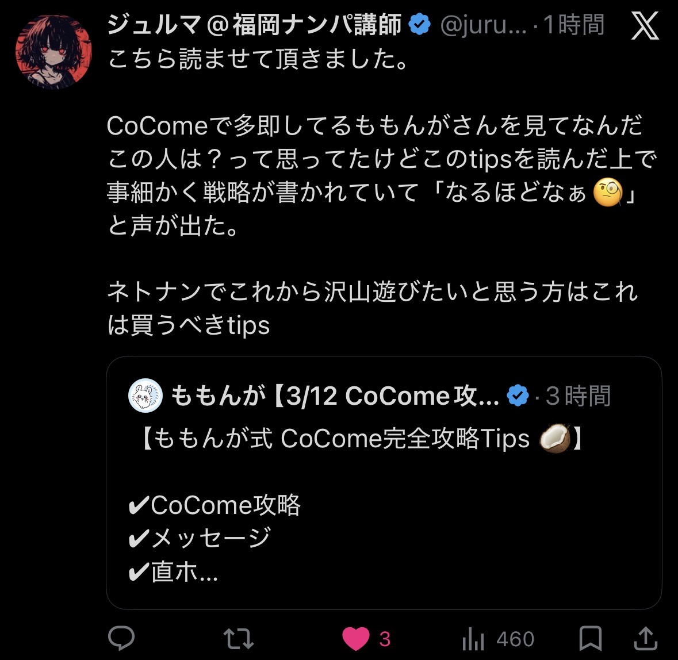Open ジュルマ's red anime profile avatar
Screen dimensions: 678x660
53,52
